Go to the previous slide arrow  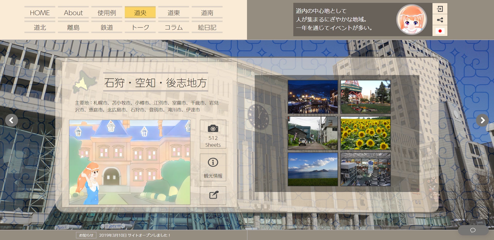[12, 120]
